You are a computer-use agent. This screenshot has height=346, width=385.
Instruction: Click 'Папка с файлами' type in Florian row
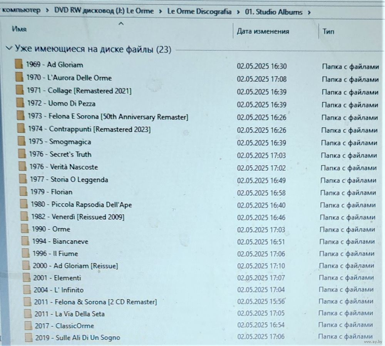tap(348, 193)
